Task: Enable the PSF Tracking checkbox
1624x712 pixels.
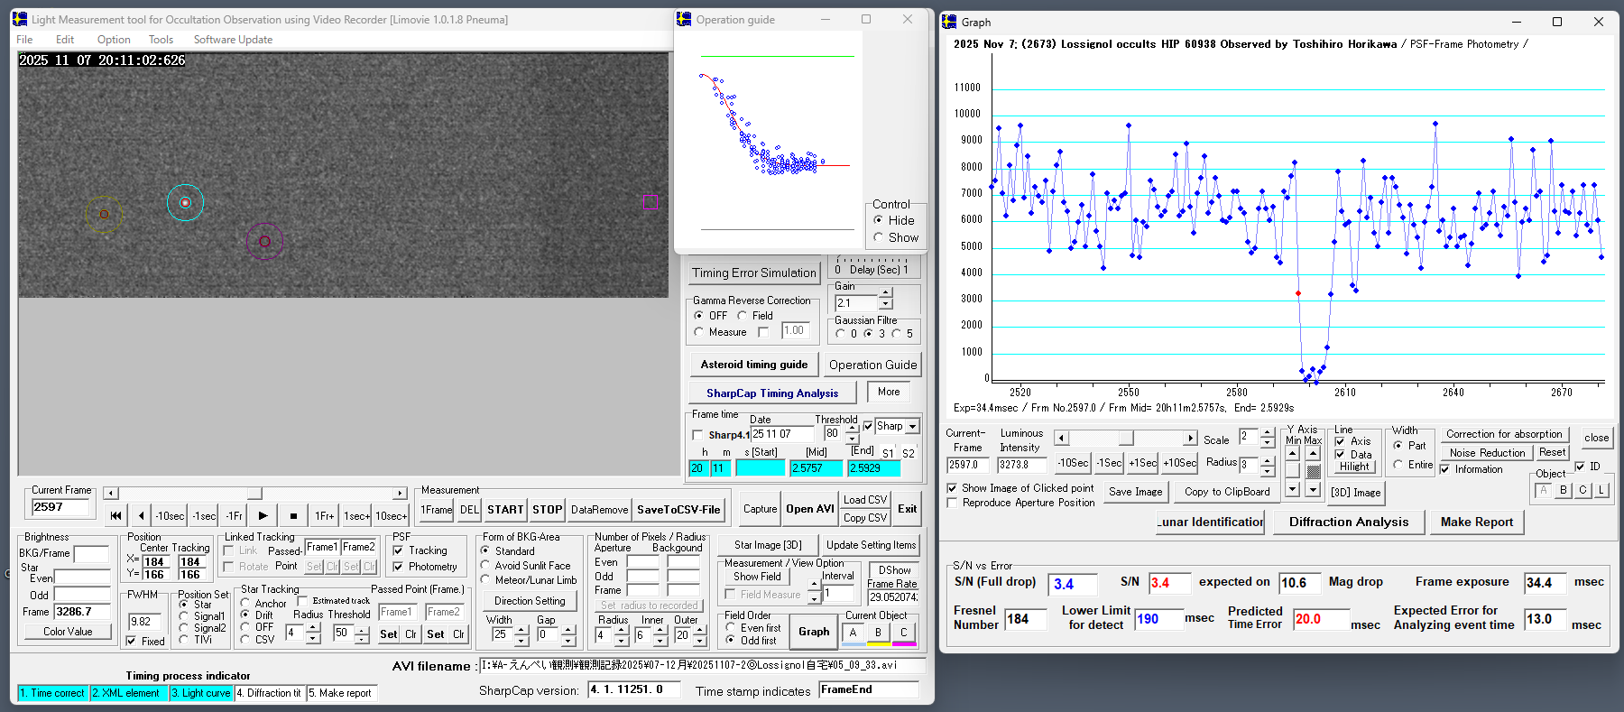Action: [x=399, y=550]
